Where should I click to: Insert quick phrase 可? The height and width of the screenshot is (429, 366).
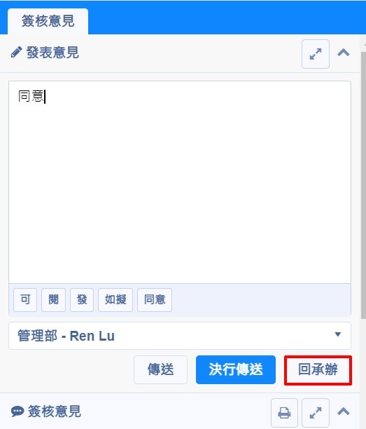pyautogui.click(x=25, y=300)
